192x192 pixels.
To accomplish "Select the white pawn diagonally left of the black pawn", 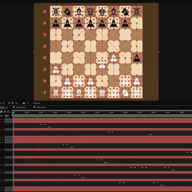I will [114, 58].
